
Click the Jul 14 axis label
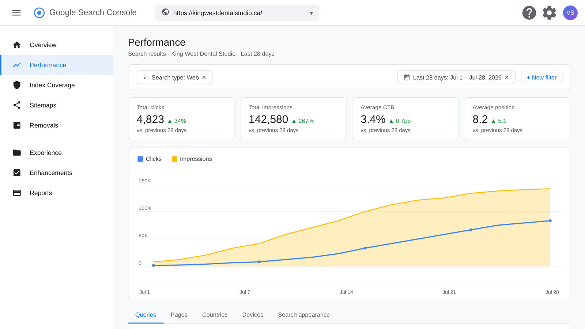tap(346, 292)
